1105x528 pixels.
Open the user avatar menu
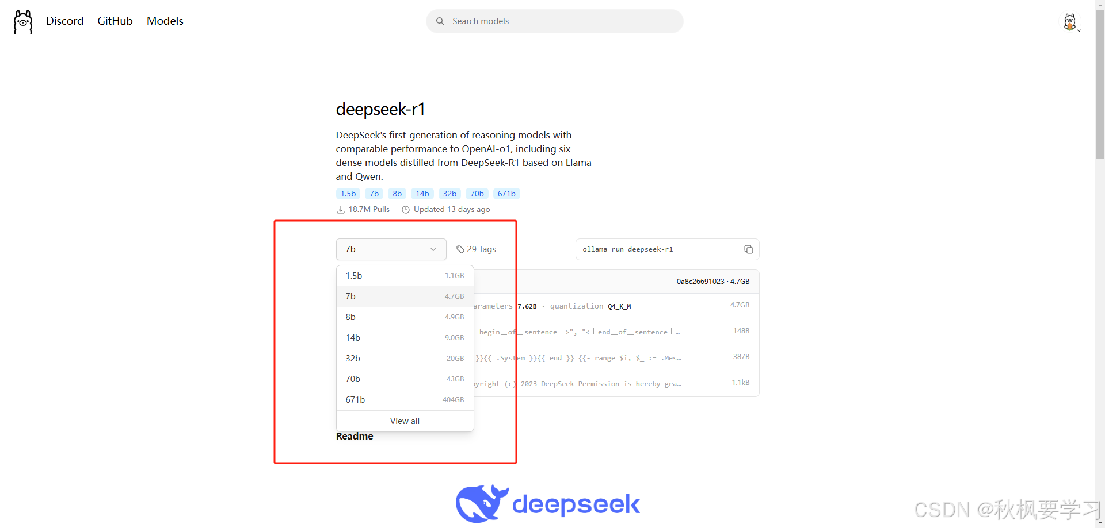pyautogui.click(x=1070, y=22)
